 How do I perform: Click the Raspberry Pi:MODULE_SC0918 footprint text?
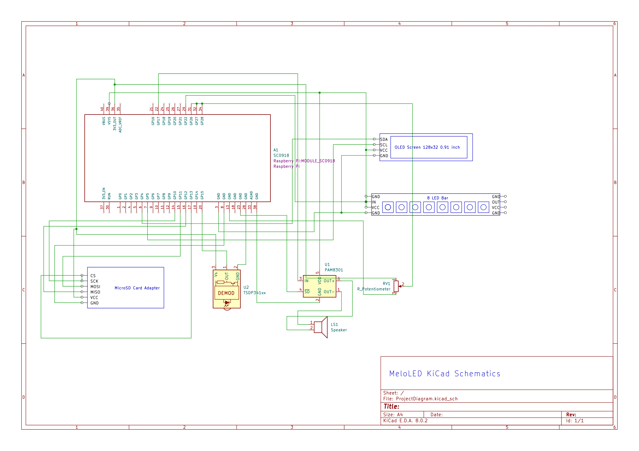click(304, 161)
